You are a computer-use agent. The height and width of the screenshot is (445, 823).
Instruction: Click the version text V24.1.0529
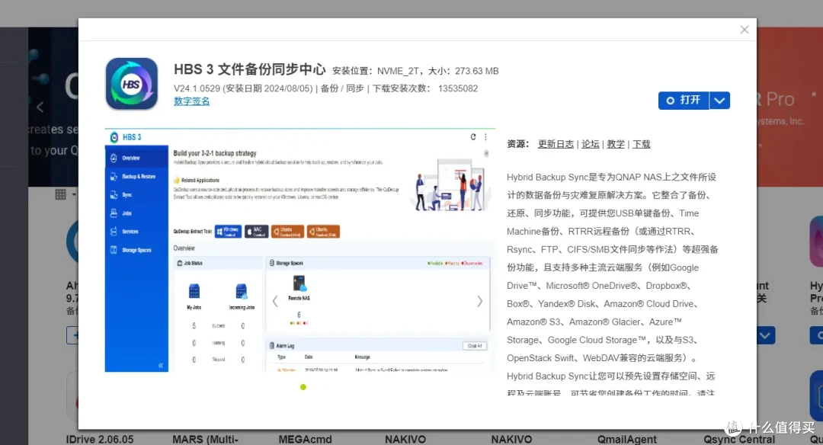[197, 88]
